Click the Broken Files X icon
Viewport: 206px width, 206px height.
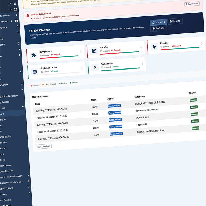tap(95, 67)
